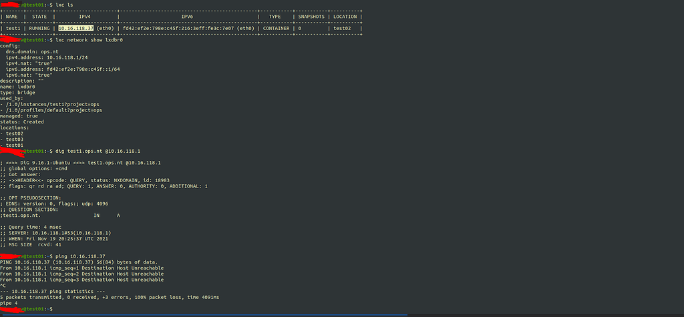Select RUNNING state cell in container table

click(39, 28)
